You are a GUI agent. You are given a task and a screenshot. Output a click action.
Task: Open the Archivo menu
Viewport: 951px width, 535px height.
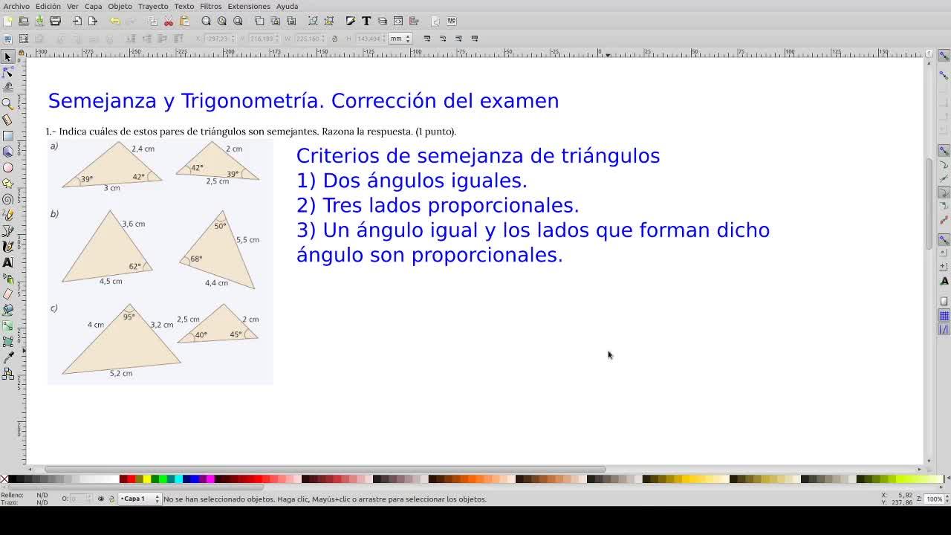[16, 6]
